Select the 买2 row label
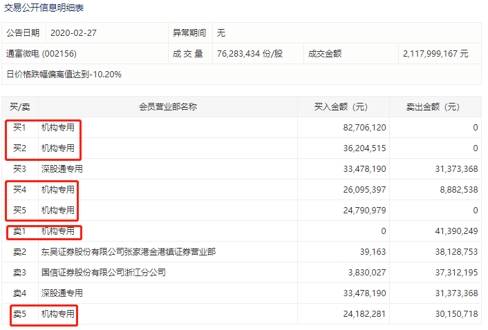 click(x=19, y=148)
